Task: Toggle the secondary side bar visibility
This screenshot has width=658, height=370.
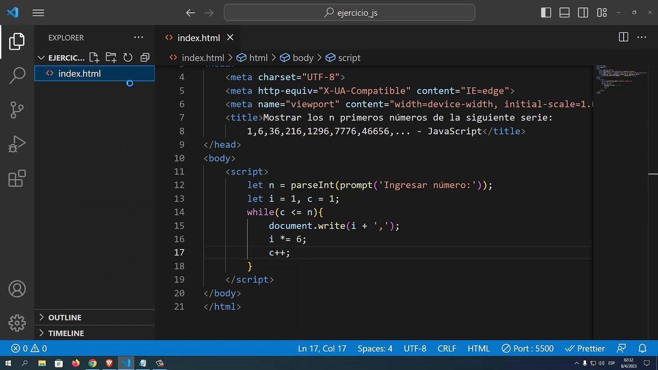Action: [x=583, y=13]
